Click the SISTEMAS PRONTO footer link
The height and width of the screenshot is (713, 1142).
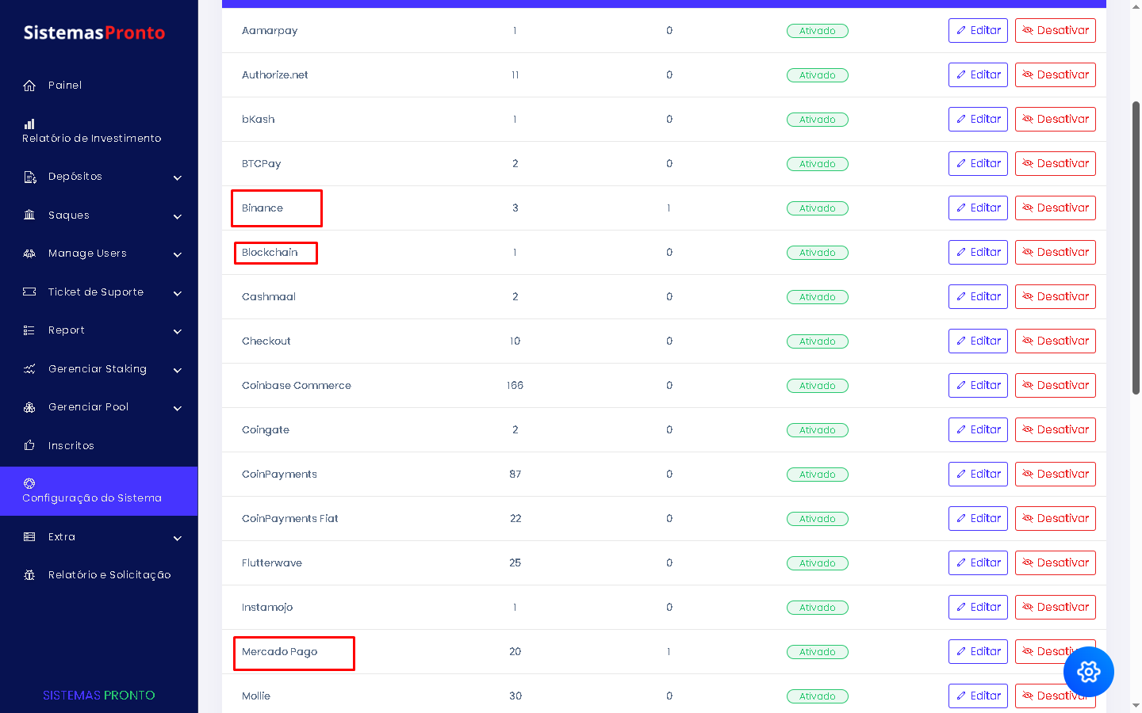99,695
